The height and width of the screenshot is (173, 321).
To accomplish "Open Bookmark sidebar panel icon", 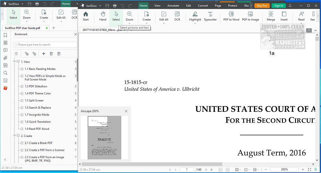I will point(6,35).
